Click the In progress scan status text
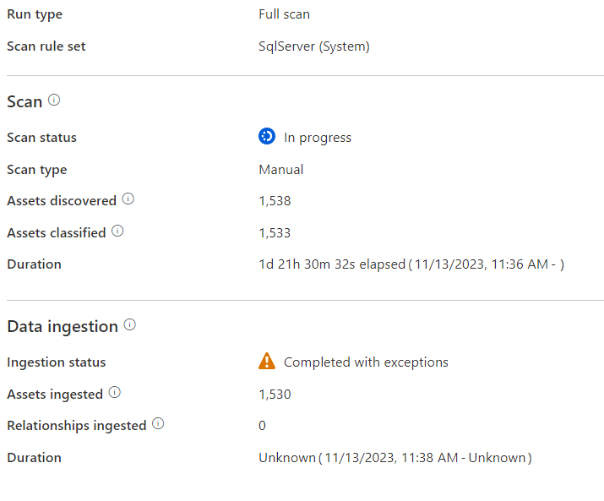Image resolution: width=604 pixels, height=501 pixels. (x=318, y=138)
